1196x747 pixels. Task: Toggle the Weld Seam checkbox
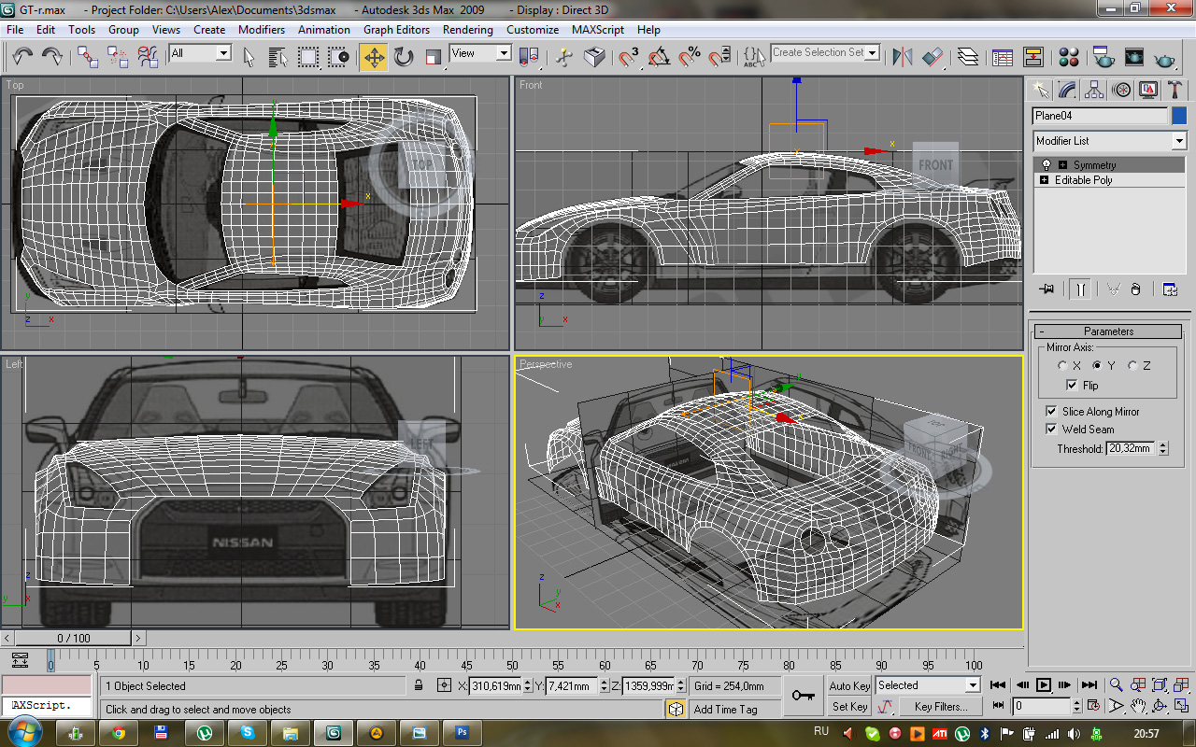[1051, 430]
